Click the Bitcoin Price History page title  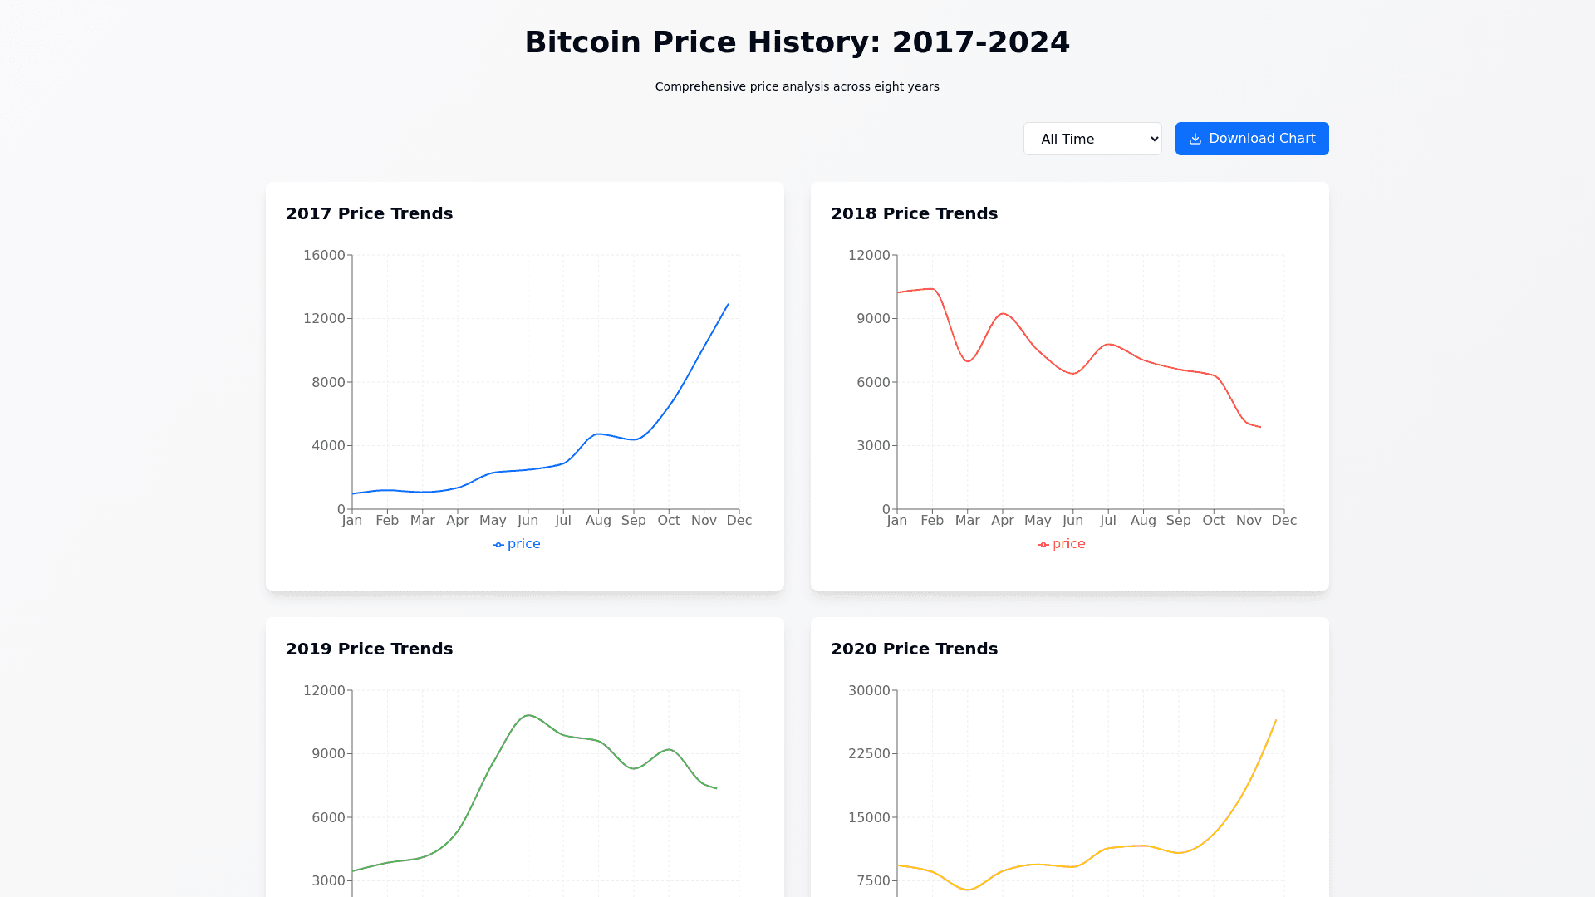(x=797, y=42)
